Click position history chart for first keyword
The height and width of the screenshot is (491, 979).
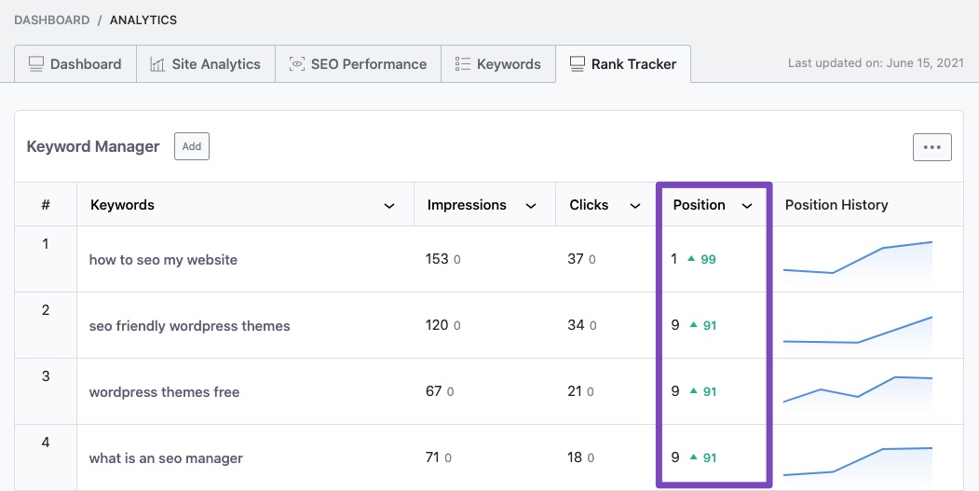pos(858,260)
